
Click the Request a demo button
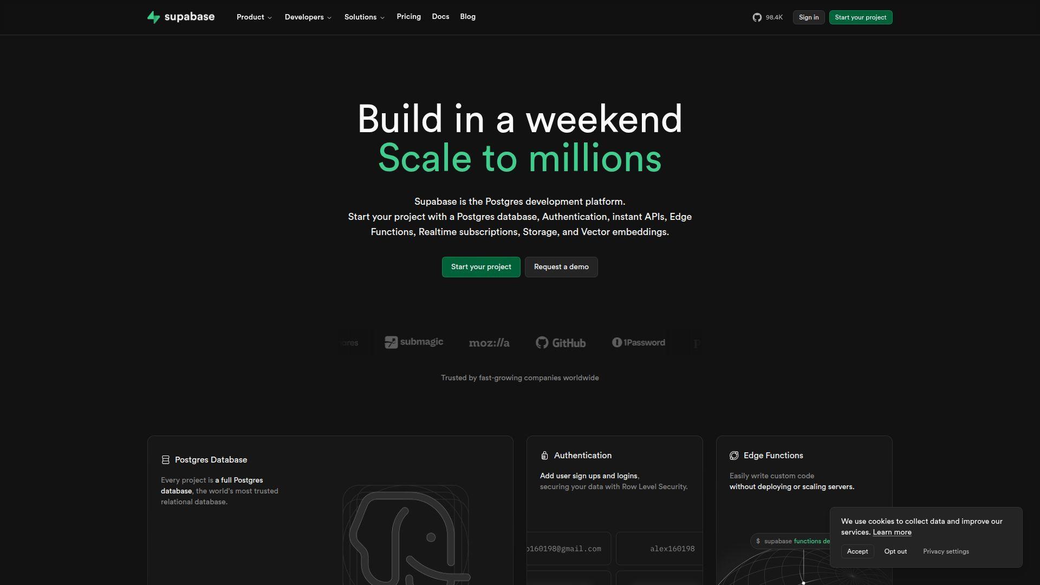[x=561, y=267]
